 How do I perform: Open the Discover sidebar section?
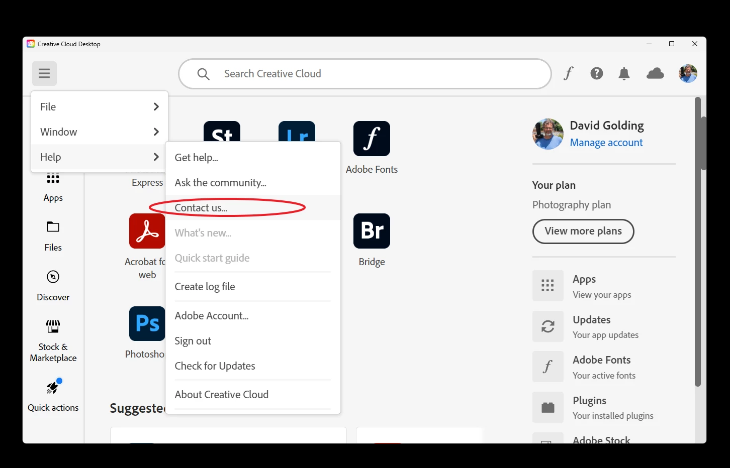tap(53, 286)
